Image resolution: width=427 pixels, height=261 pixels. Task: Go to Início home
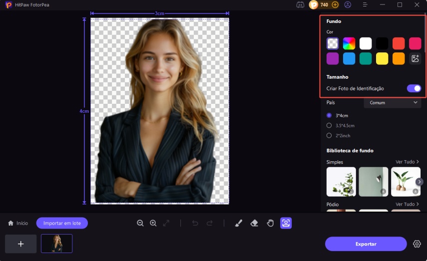(x=18, y=223)
